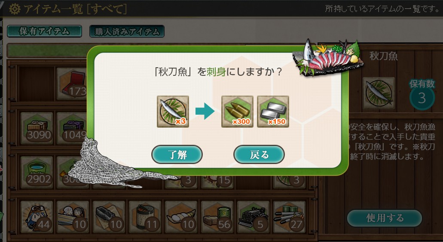This screenshot has height=242, width=443.
Task: Switch to 購入済みアイテム tab
Action: [x=127, y=31]
